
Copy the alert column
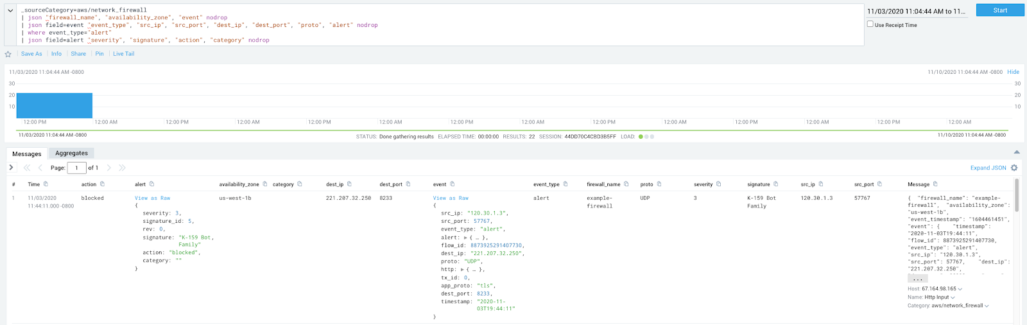tap(151, 184)
